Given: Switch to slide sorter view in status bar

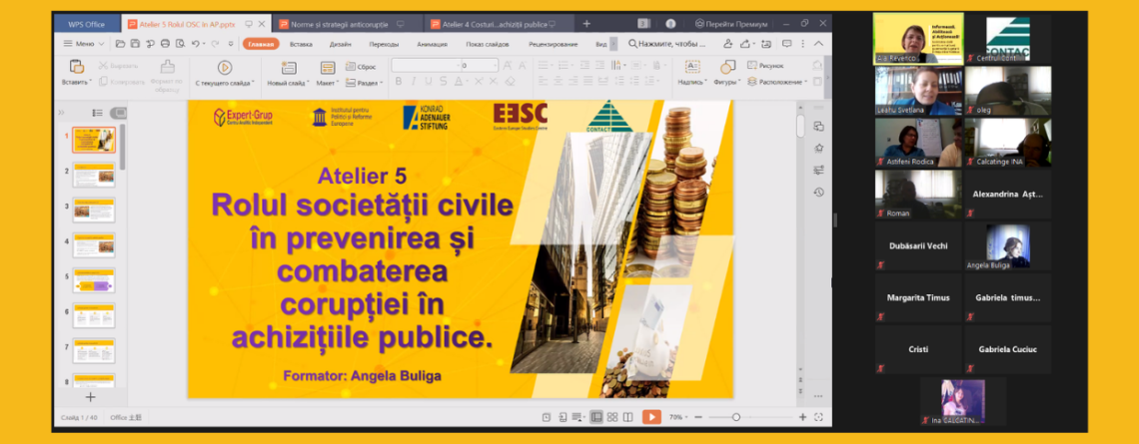Looking at the screenshot, I should [x=613, y=417].
